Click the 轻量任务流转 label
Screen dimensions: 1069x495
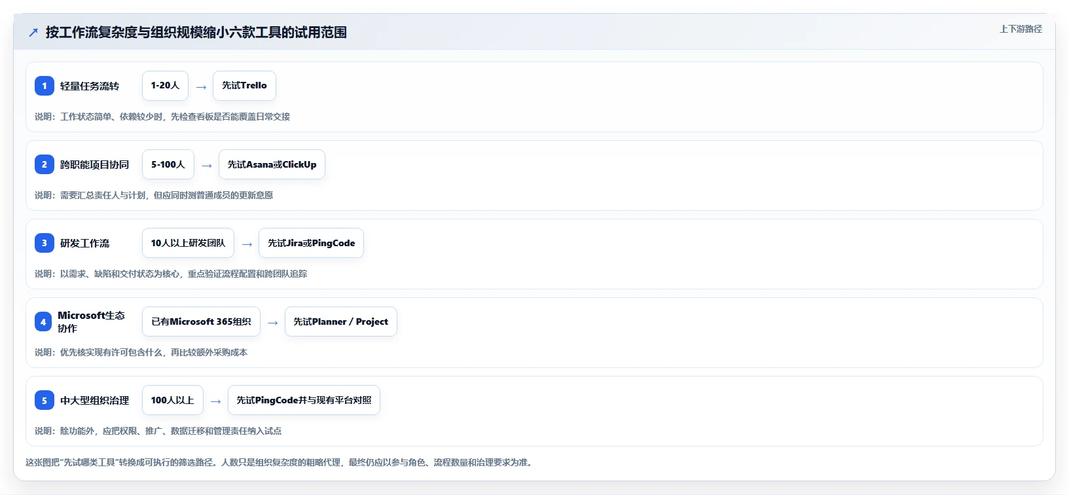coord(90,86)
